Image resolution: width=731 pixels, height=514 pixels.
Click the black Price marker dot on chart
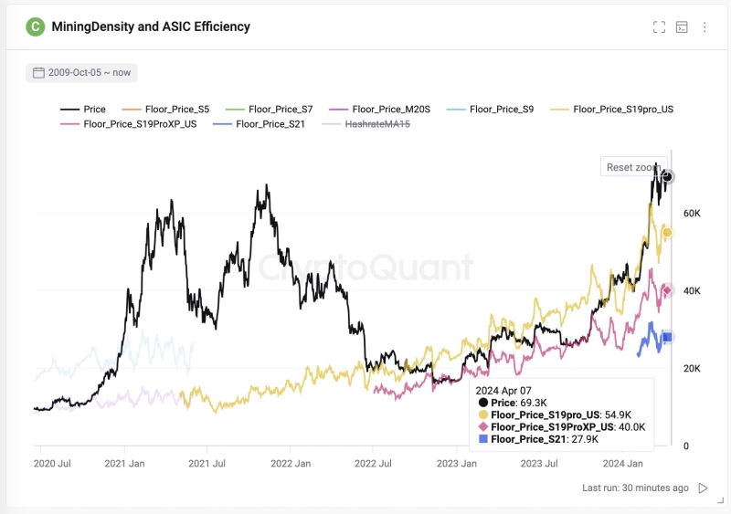(668, 177)
